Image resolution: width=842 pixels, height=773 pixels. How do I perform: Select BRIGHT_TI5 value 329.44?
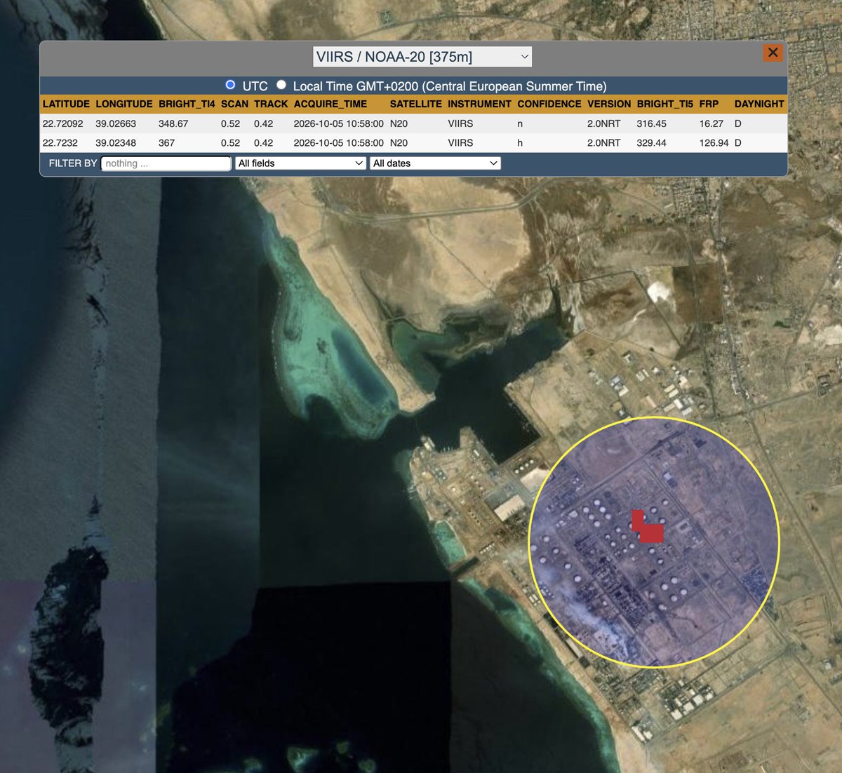651,142
